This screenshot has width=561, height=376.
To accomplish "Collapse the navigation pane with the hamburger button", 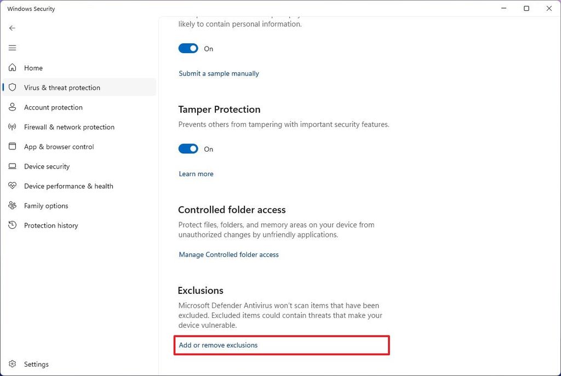I will pyautogui.click(x=12, y=48).
